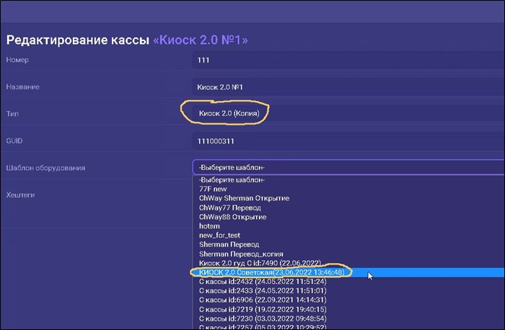Select ChWay77 Перевод template

(348, 208)
